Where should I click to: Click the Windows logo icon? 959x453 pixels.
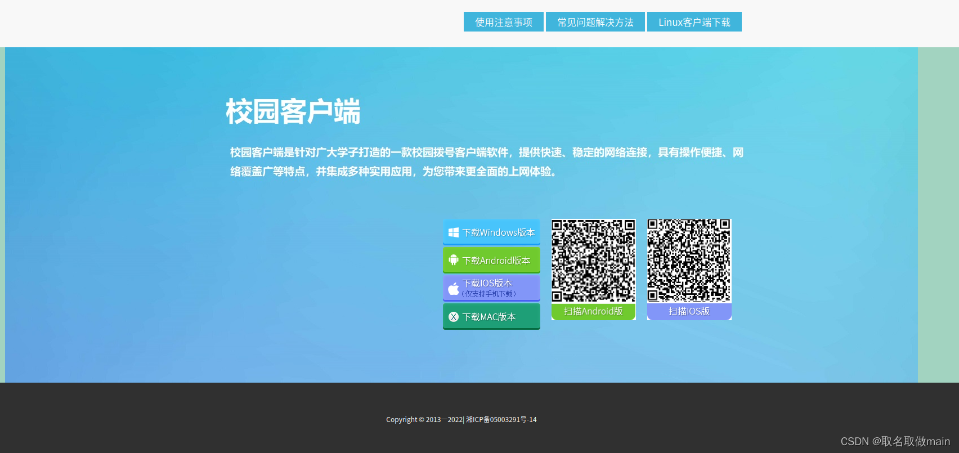454,232
